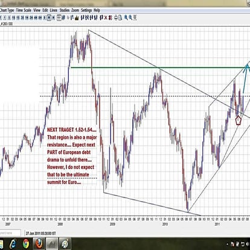This screenshot has height=250, width=250.
Task: Toggle the crosshair cursor tool
Action: (x=59, y=18)
